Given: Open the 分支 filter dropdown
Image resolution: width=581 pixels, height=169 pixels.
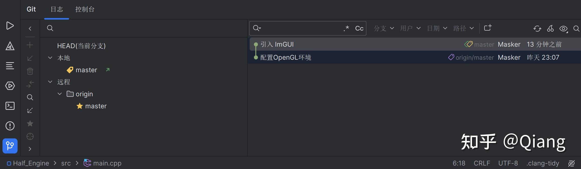Looking at the screenshot, I should [383, 28].
